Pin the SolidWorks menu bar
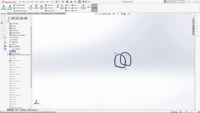 point(52,2)
